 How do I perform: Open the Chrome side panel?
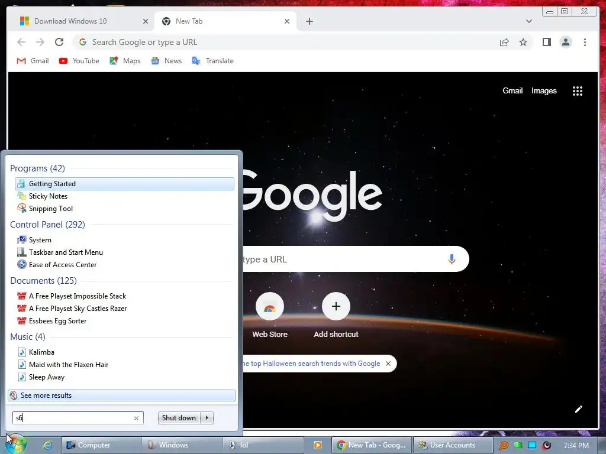546,42
